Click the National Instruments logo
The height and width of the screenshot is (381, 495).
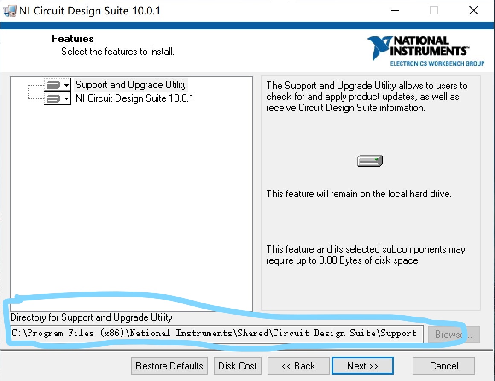426,52
